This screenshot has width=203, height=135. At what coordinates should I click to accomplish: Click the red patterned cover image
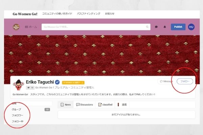(102, 56)
